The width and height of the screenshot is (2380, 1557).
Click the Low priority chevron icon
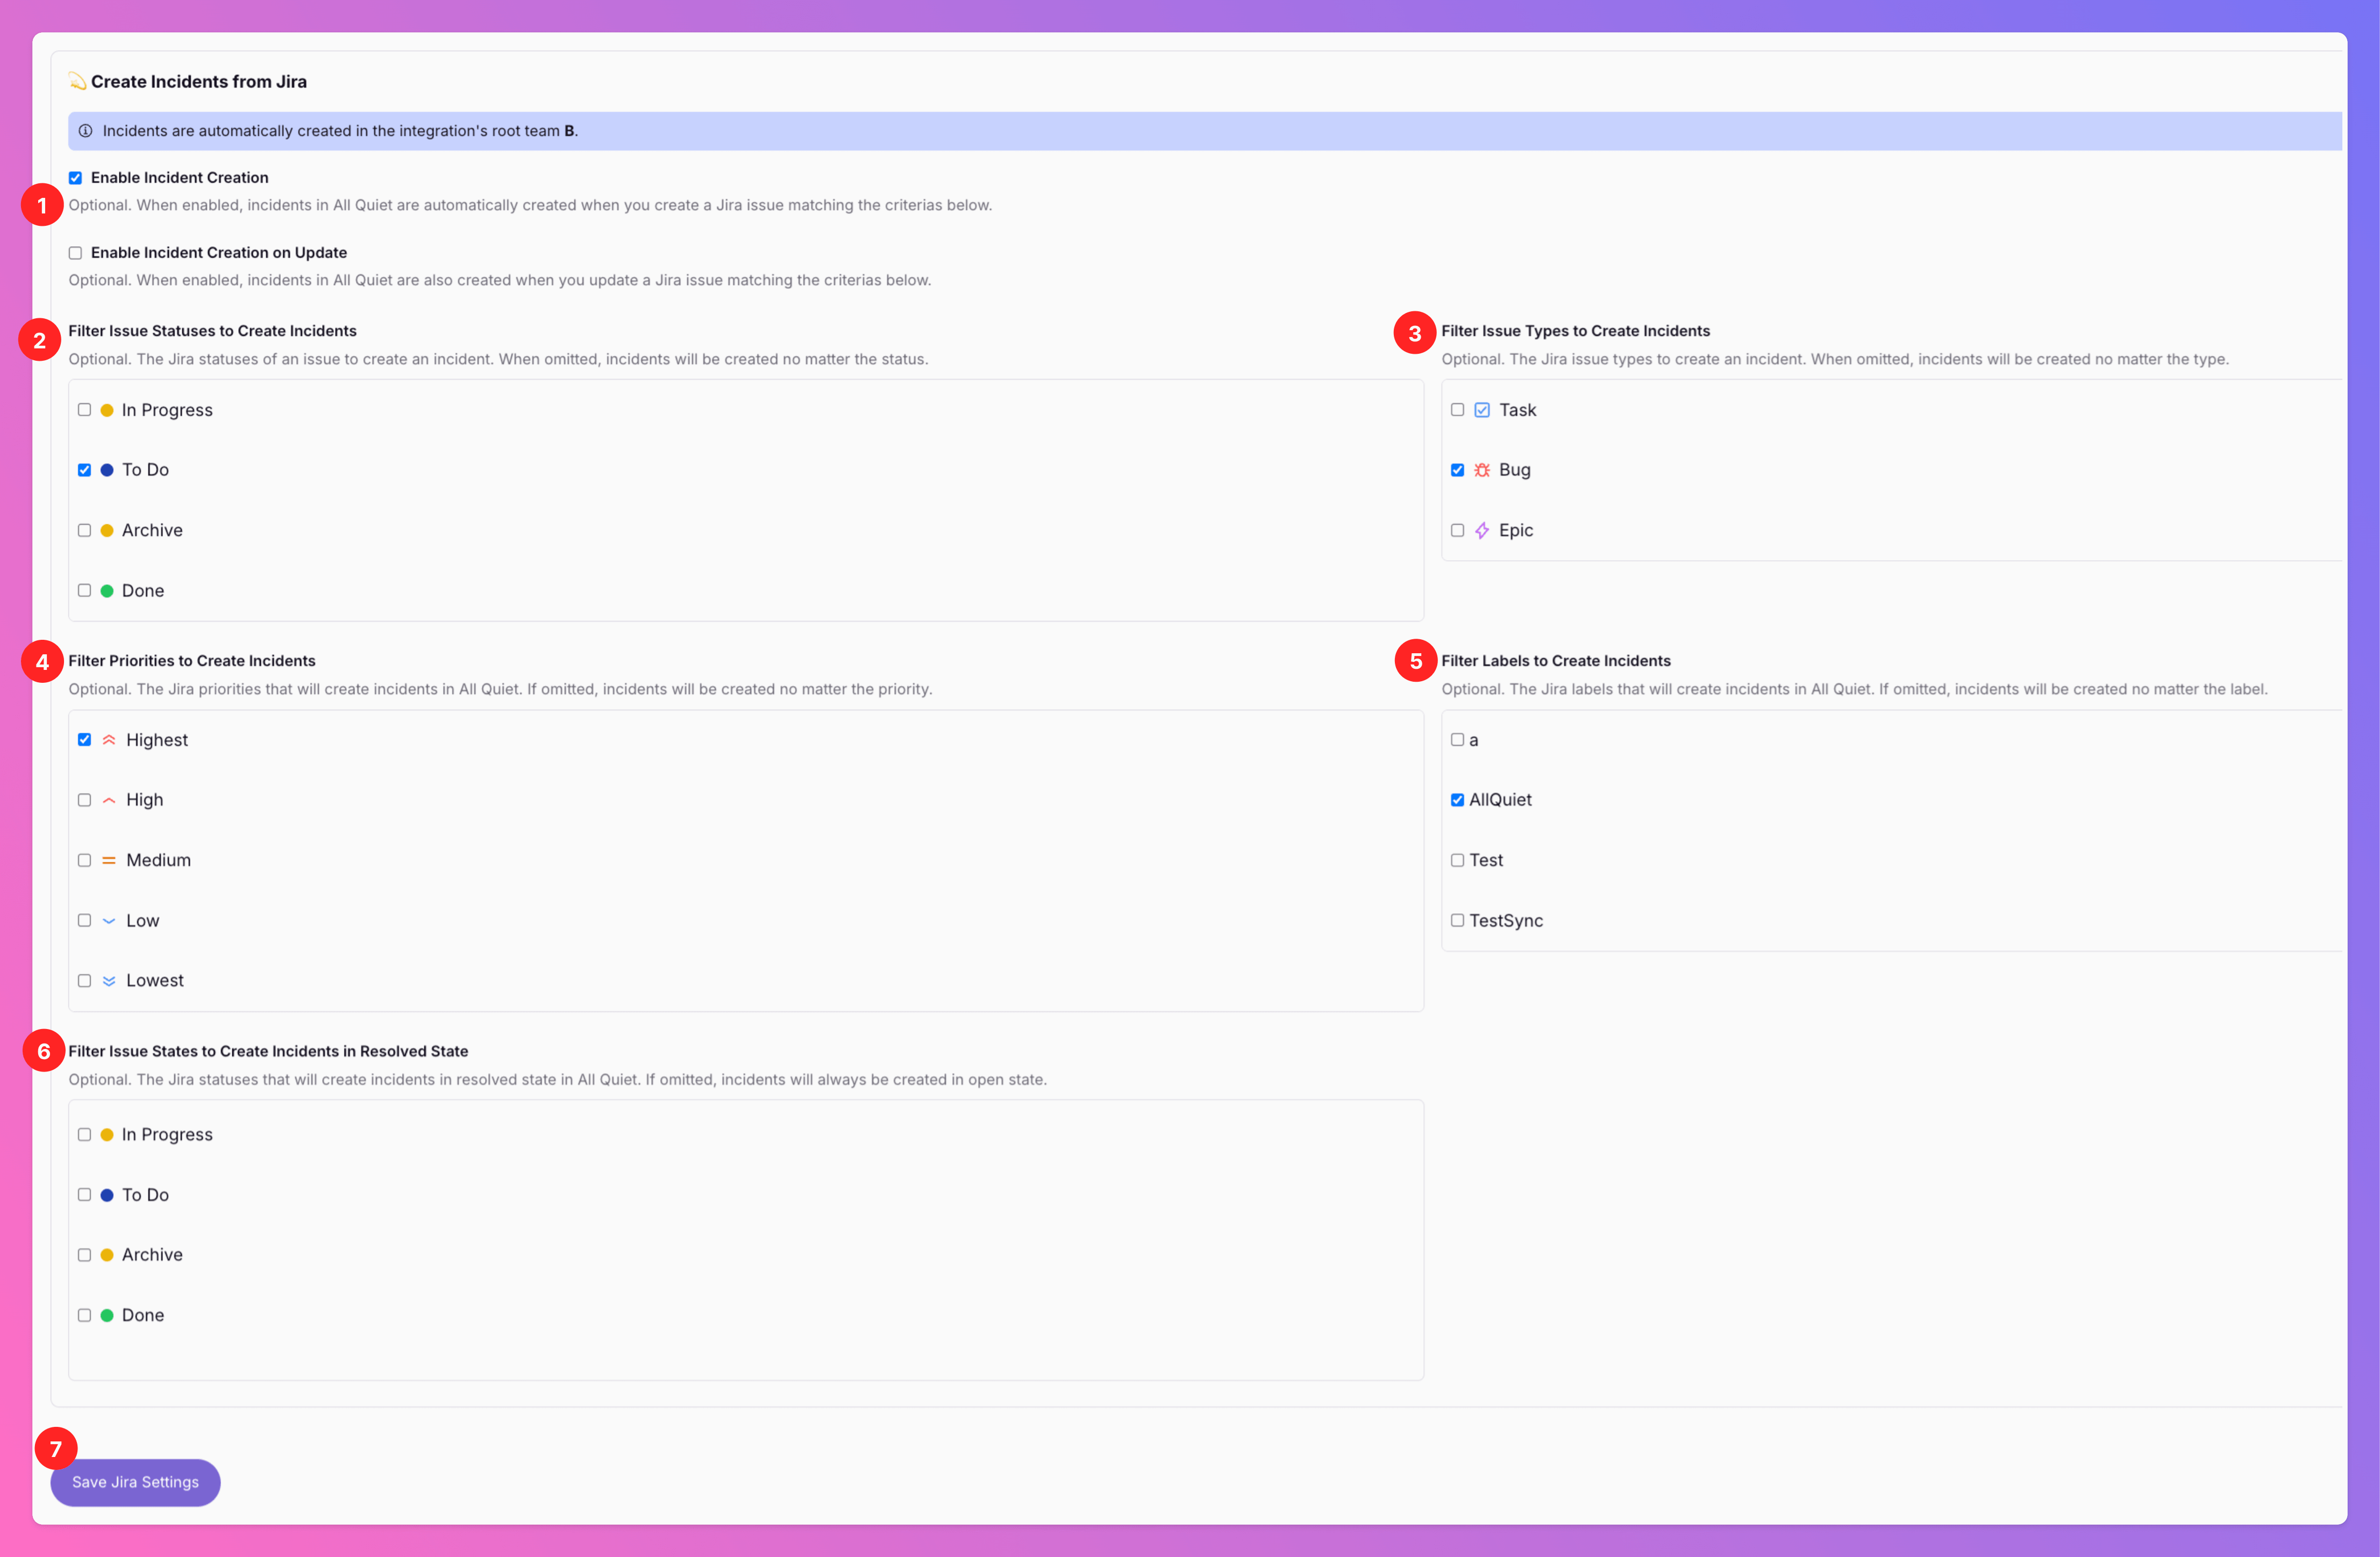coord(109,921)
